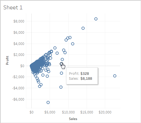Select the top-right data point near $8,000 profit
Image resolution: width=141 pixels, height=123 pixels.
(96, 19)
